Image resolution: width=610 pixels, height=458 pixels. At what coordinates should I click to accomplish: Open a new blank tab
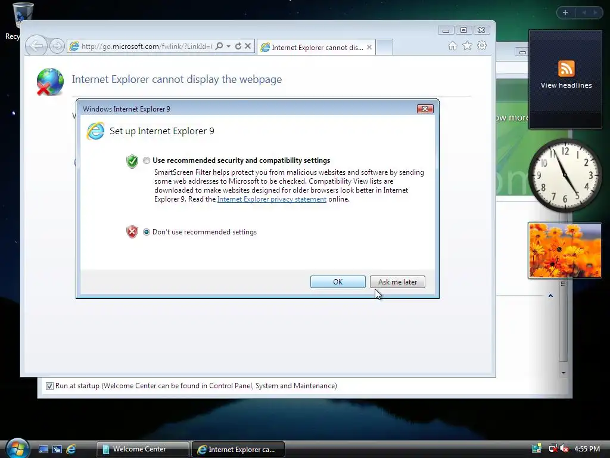[384, 47]
